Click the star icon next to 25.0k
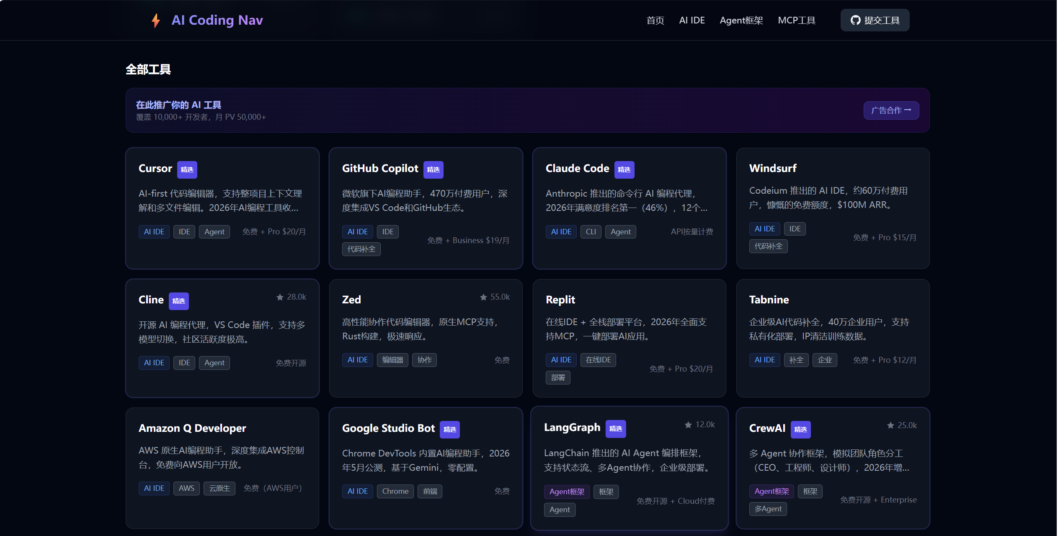The image size is (1058, 536). 890,426
